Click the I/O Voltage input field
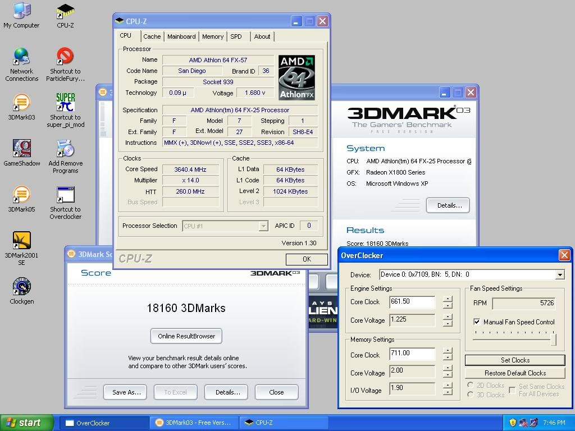Image resolution: width=575 pixels, height=431 pixels. tap(412, 388)
